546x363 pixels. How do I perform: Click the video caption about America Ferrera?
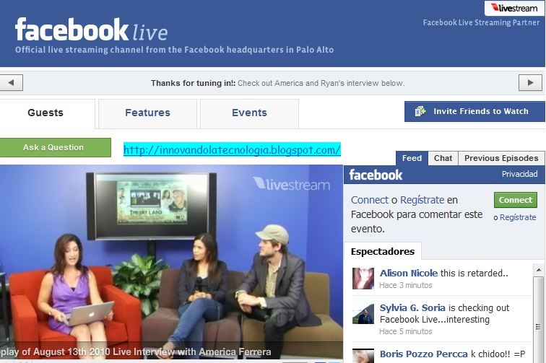(136, 351)
